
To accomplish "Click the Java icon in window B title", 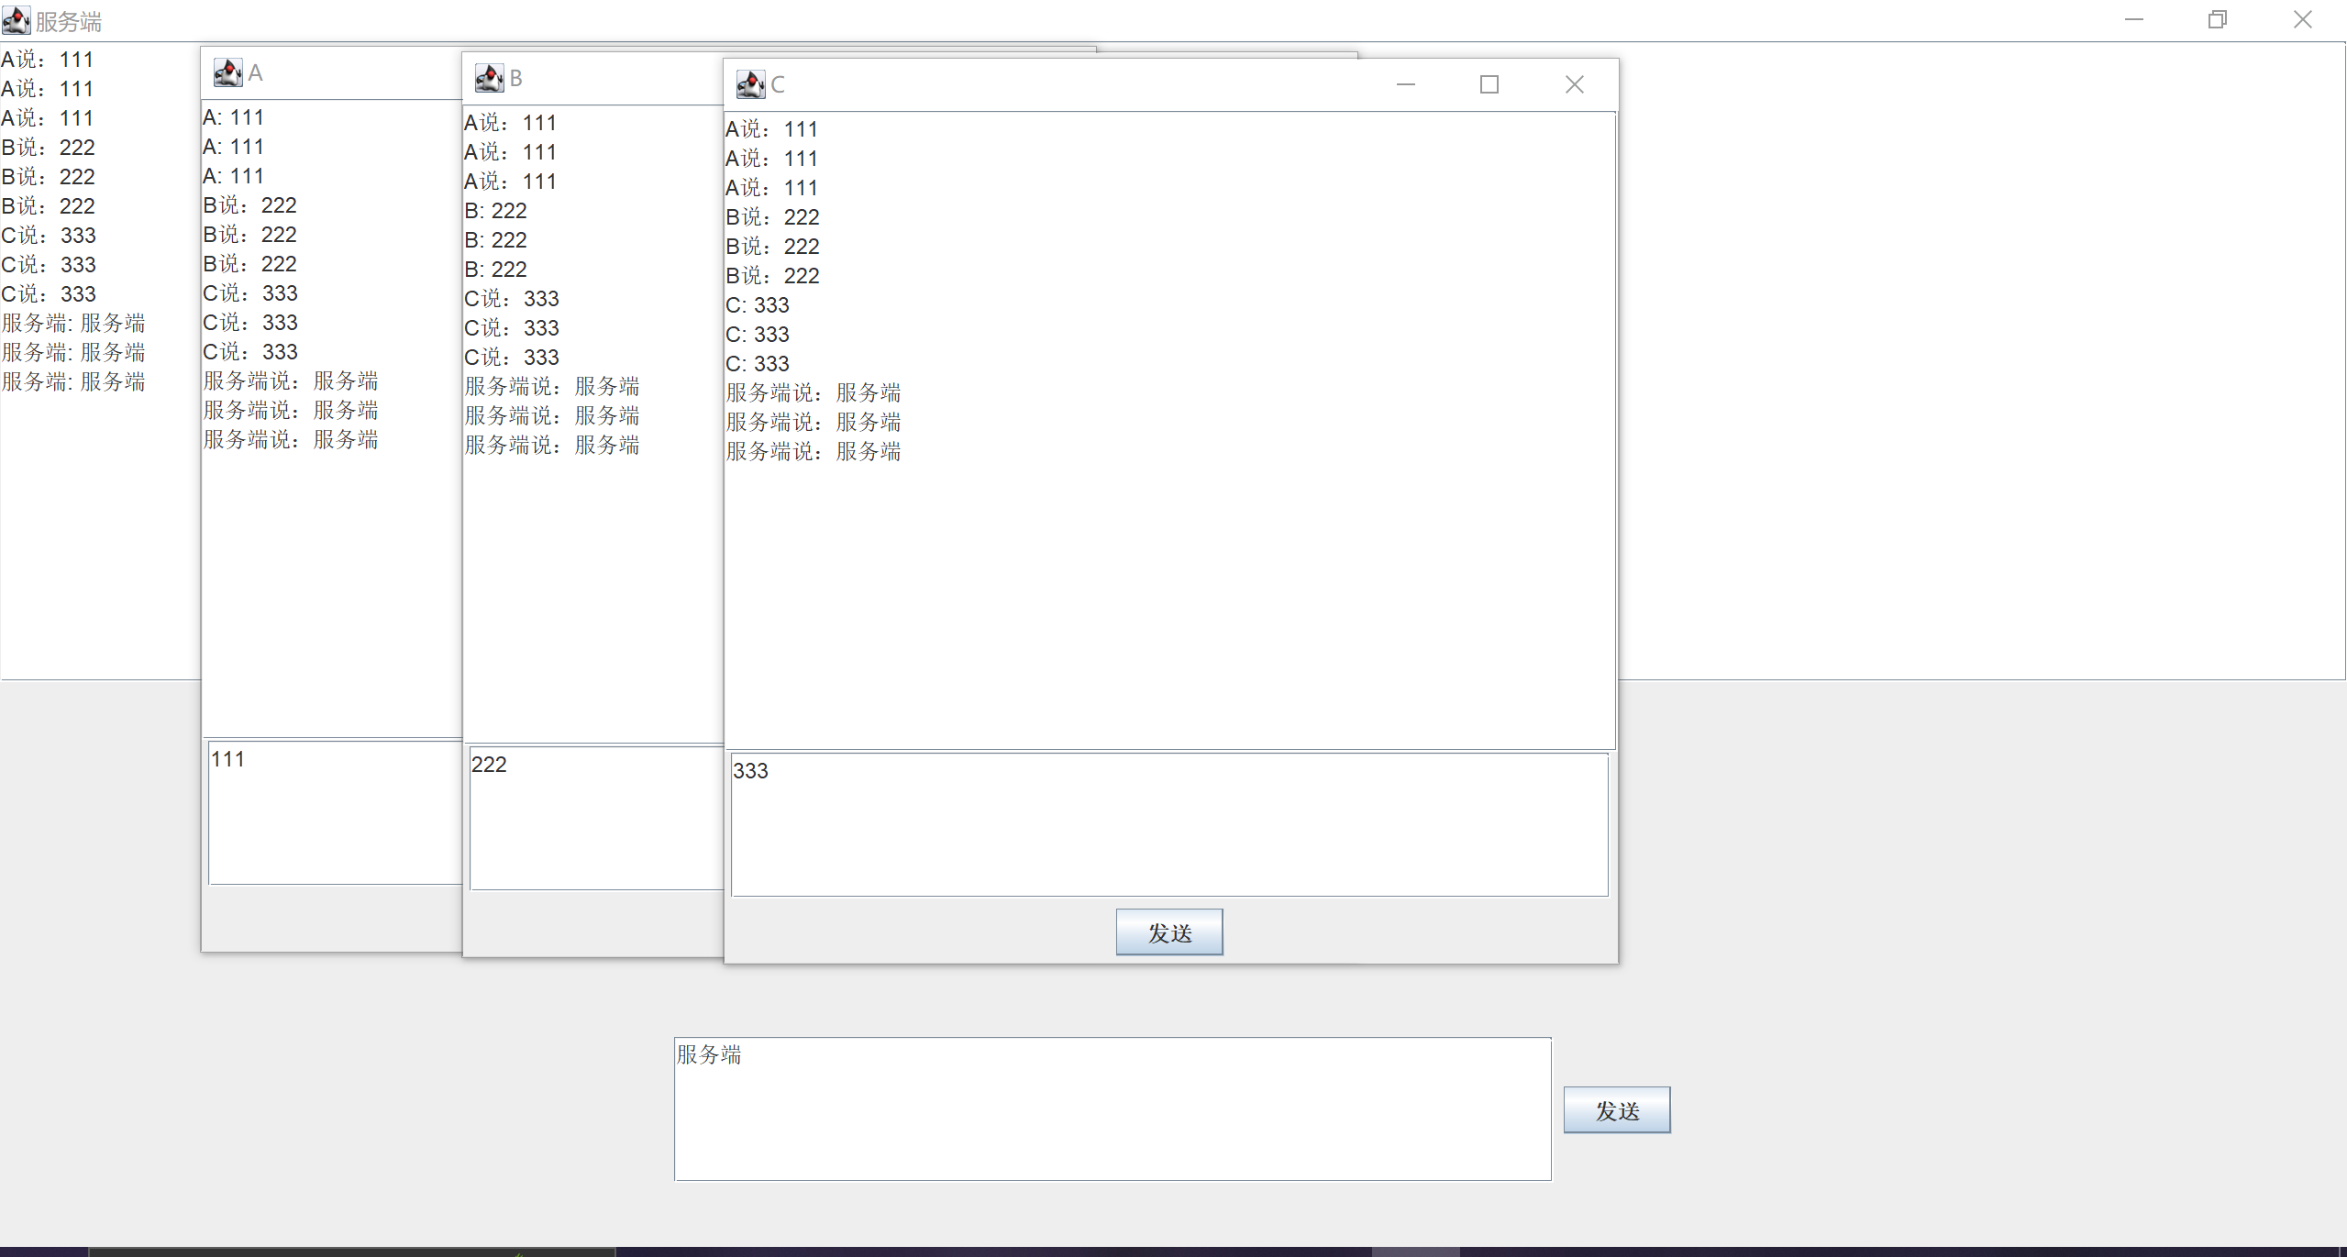I will 489,78.
